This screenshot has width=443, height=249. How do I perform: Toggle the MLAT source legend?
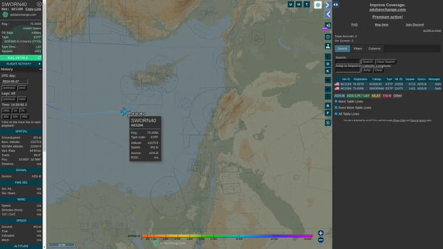click(x=376, y=96)
